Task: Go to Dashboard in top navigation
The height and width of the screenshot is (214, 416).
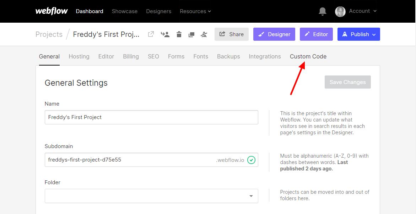Action: 90,11
